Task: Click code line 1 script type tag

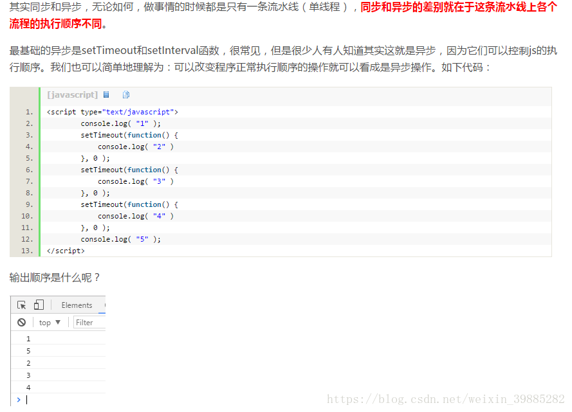Action: pyautogui.click(x=113, y=112)
